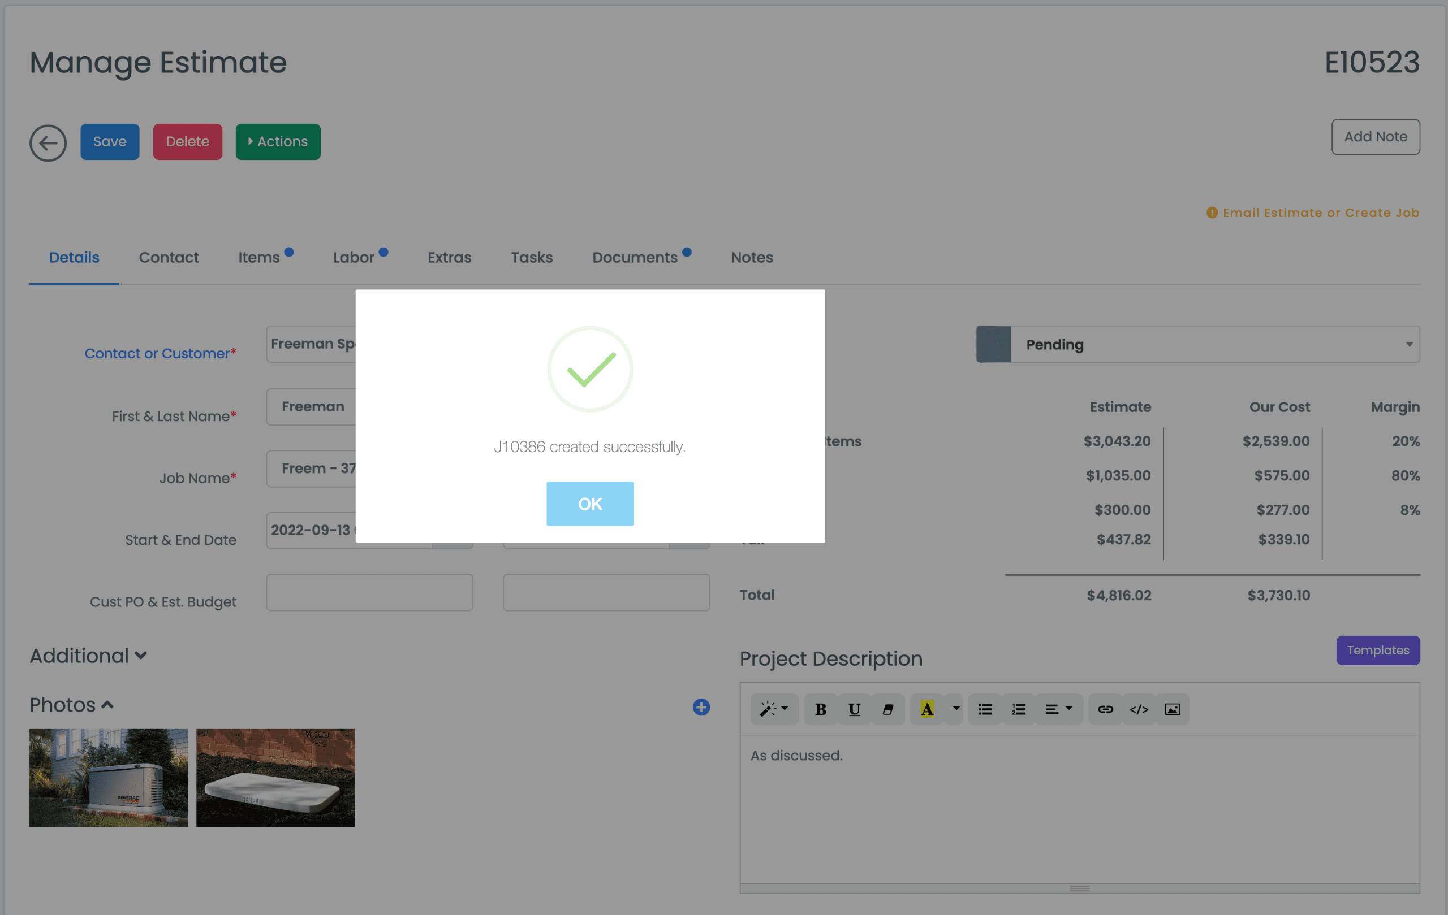Click the Freeman customer field
The image size is (1448, 915).
(312, 344)
